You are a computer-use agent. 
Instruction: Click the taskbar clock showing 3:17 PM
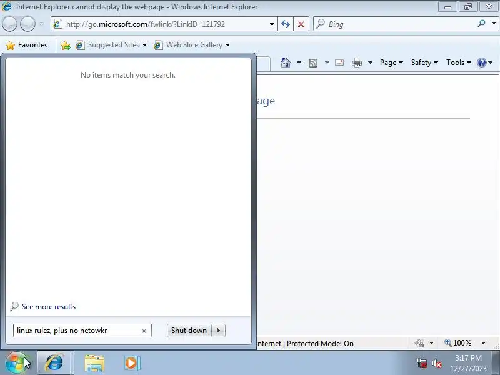pyautogui.click(x=468, y=363)
